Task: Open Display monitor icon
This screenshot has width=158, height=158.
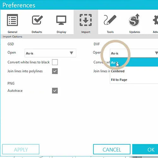Action: (61, 20)
